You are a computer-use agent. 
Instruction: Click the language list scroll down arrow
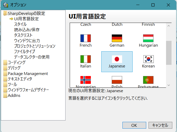[169, 85]
